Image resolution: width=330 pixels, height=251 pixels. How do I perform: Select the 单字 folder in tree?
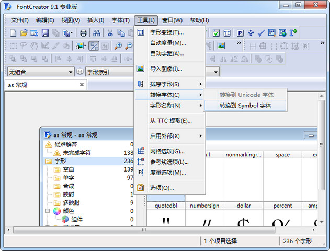pyautogui.click(x=68, y=178)
